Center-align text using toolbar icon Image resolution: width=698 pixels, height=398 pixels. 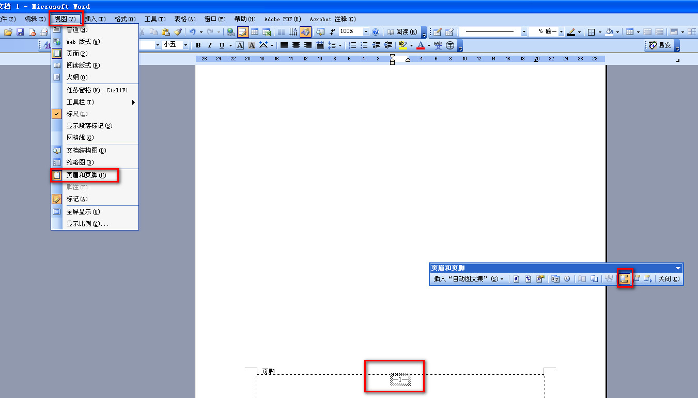tap(296, 45)
